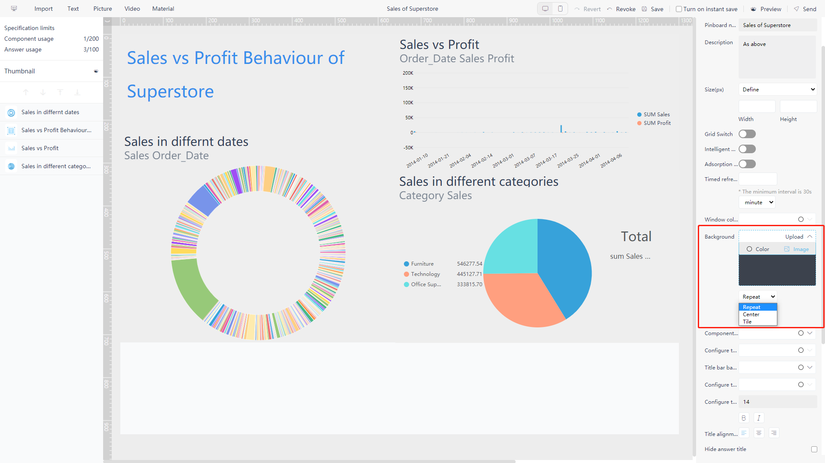Open the Import menu
The height and width of the screenshot is (463, 825).
click(x=43, y=9)
